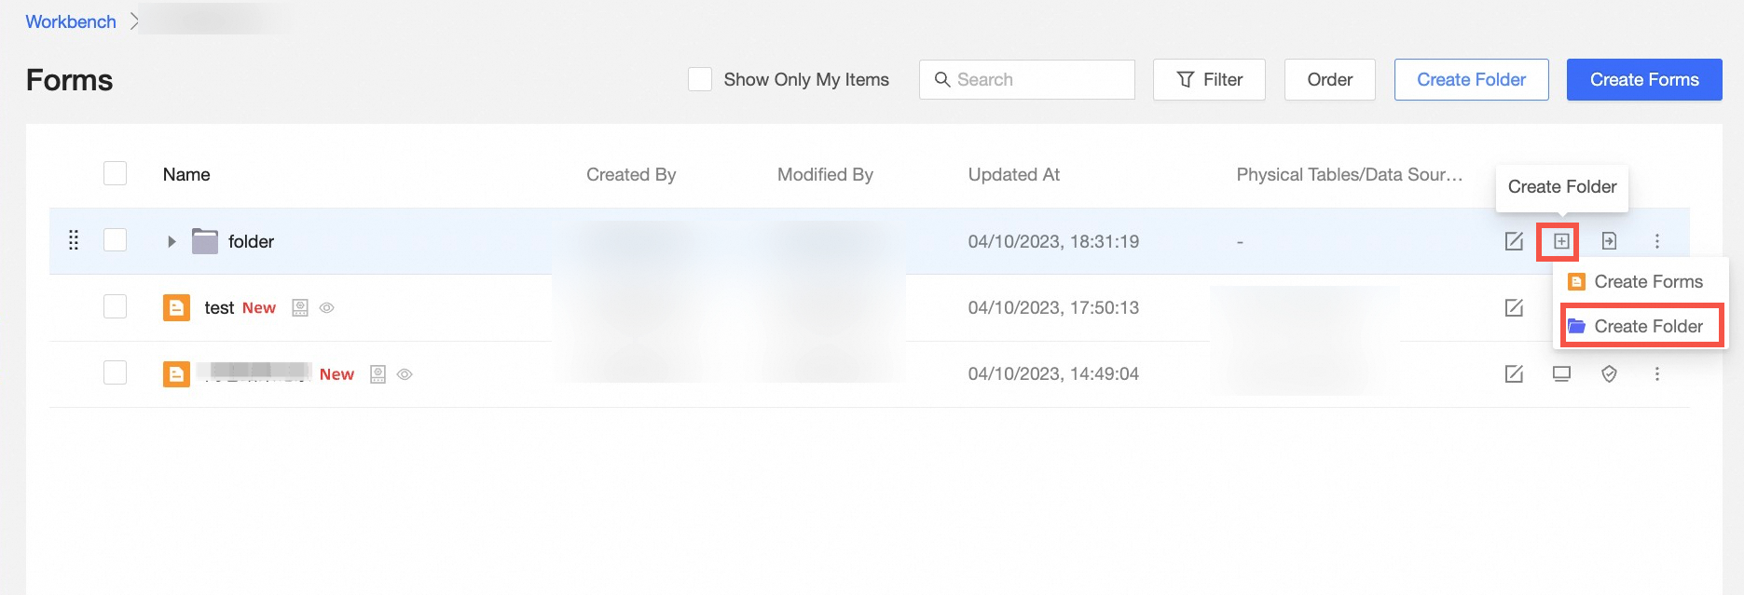Click the shield icon in last row
Image resolution: width=1744 pixels, height=595 pixels.
pyautogui.click(x=1609, y=373)
